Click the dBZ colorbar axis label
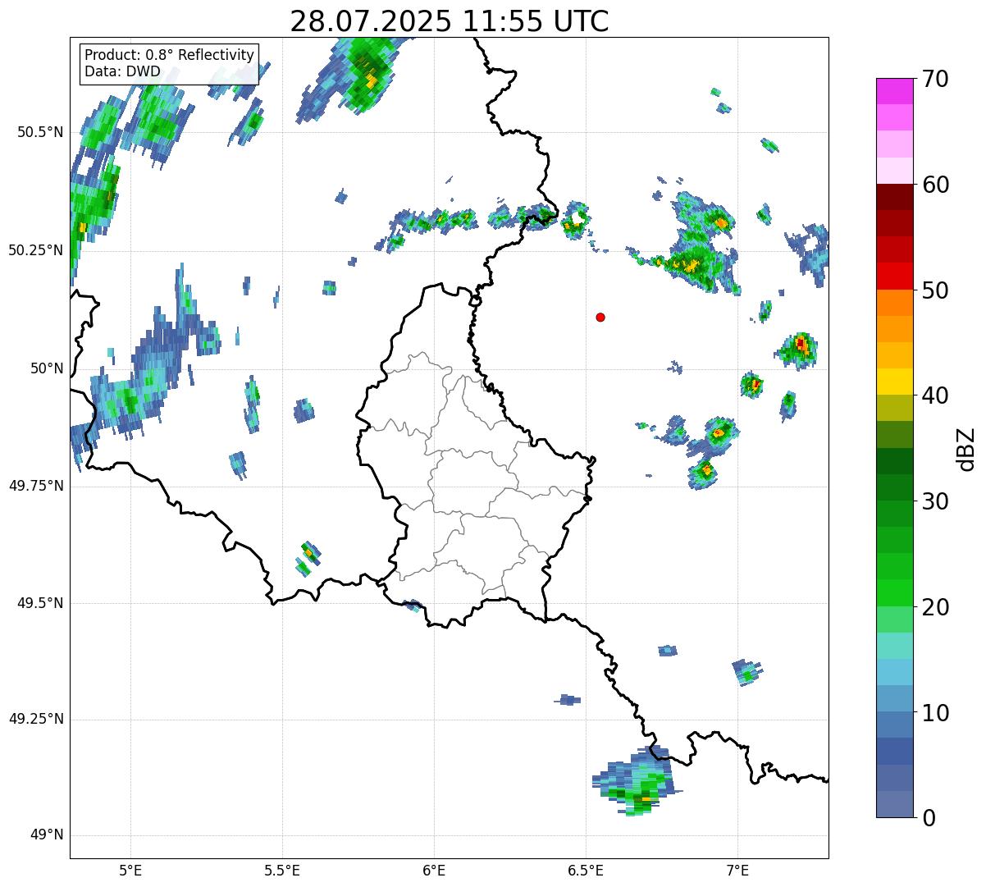The width and height of the screenshot is (986, 887). [967, 448]
